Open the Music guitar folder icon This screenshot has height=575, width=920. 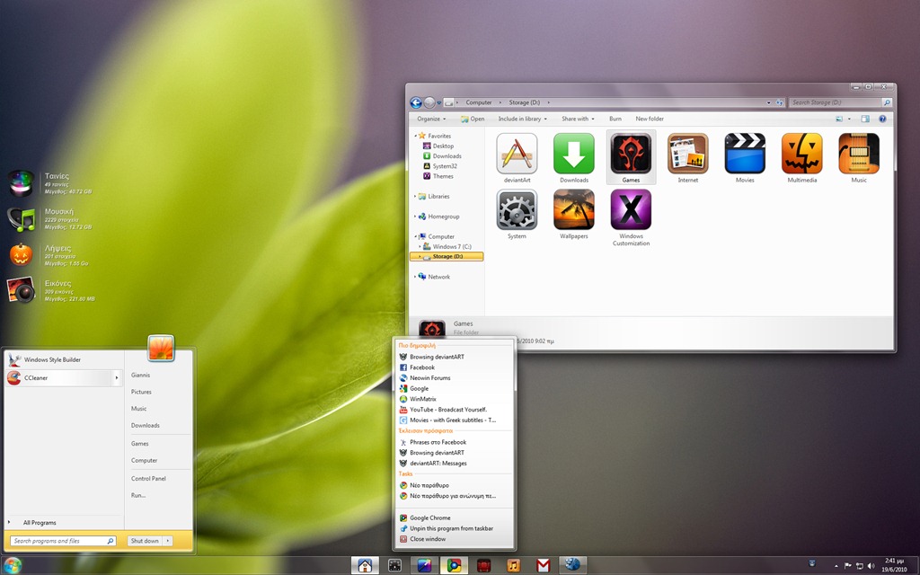858,154
